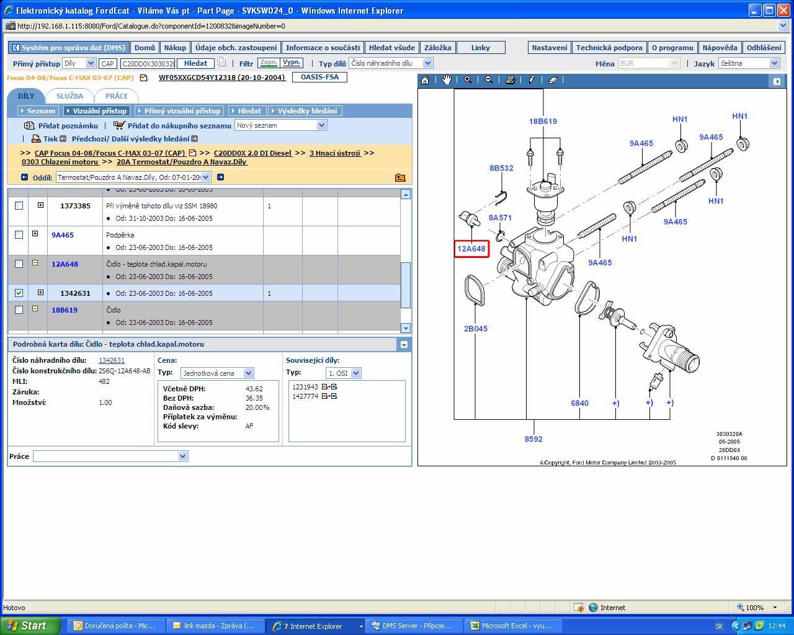Click the home icon in diagram toolbar
Image resolution: width=794 pixels, height=635 pixels.
[425, 80]
